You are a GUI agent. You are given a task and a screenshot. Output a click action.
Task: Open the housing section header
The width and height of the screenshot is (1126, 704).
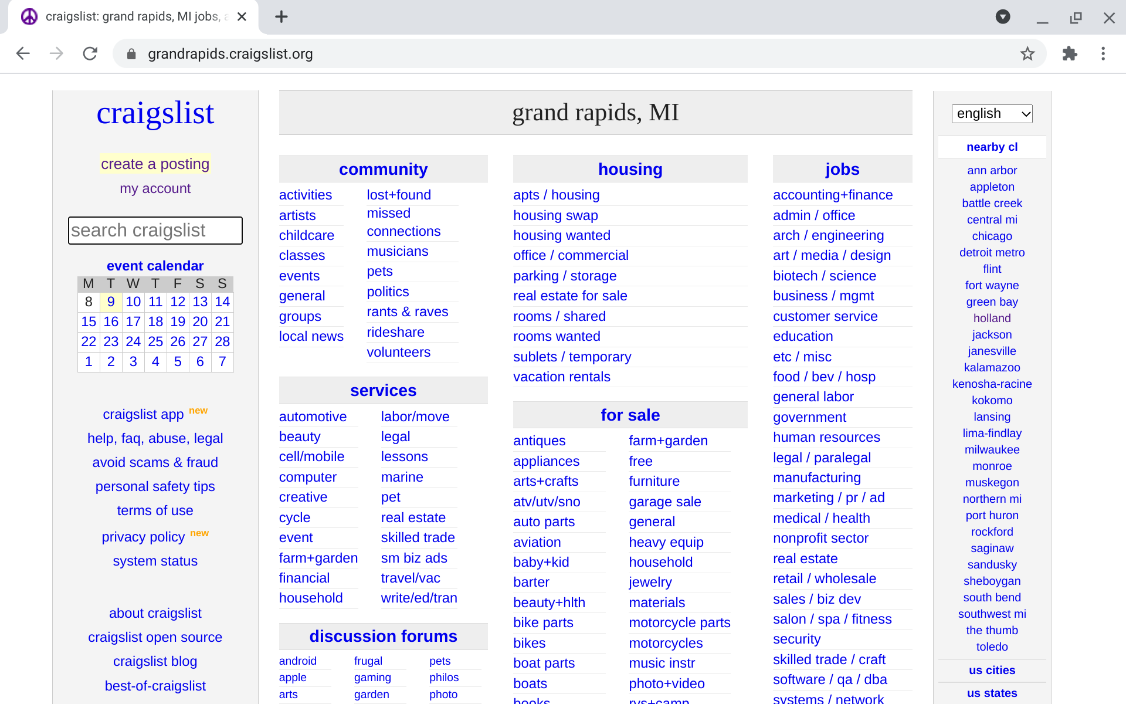(630, 169)
